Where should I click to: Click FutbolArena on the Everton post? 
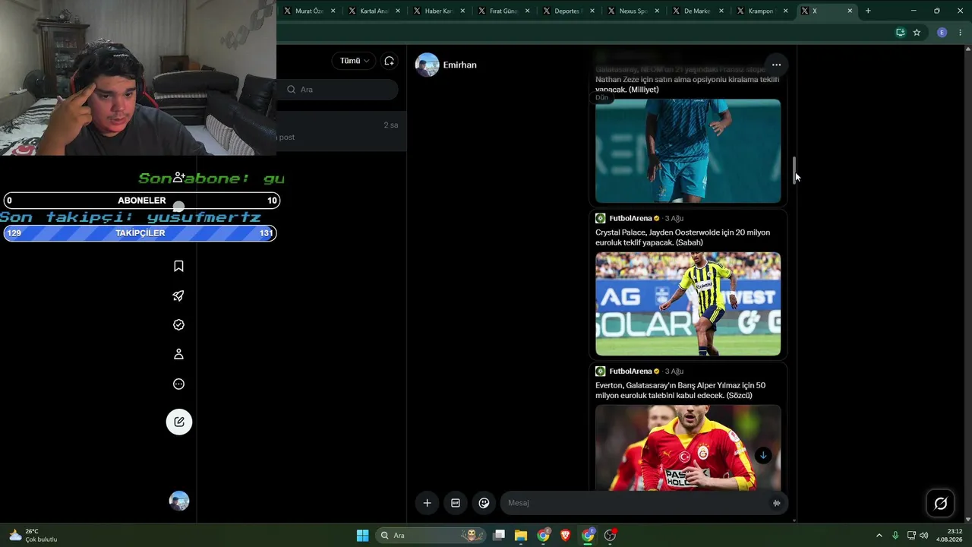pos(630,372)
